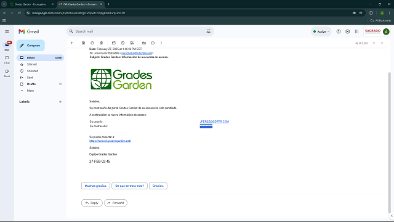
Task: Go to the Inbox folder
Action: click(x=40, y=57)
